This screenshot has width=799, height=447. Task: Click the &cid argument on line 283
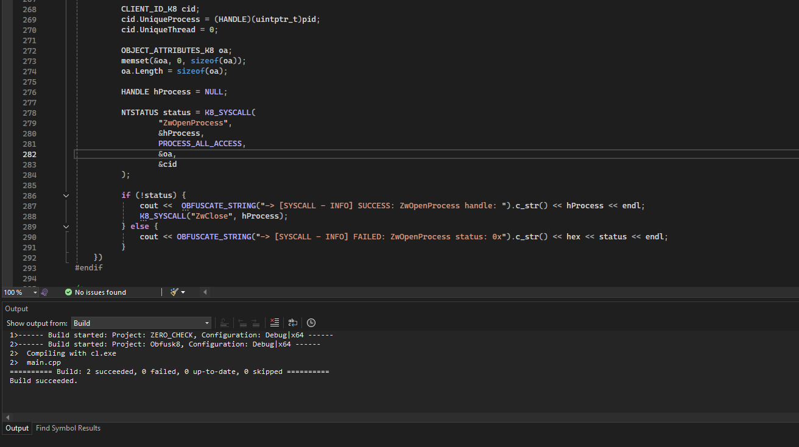[167, 164]
